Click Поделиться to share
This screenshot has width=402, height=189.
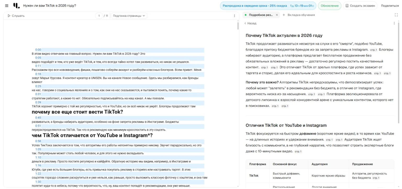point(389,5)
